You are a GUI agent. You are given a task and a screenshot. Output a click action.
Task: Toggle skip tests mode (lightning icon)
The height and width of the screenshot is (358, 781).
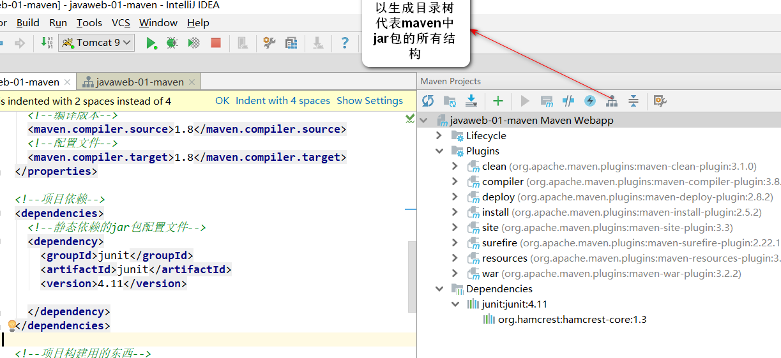click(x=590, y=101)
